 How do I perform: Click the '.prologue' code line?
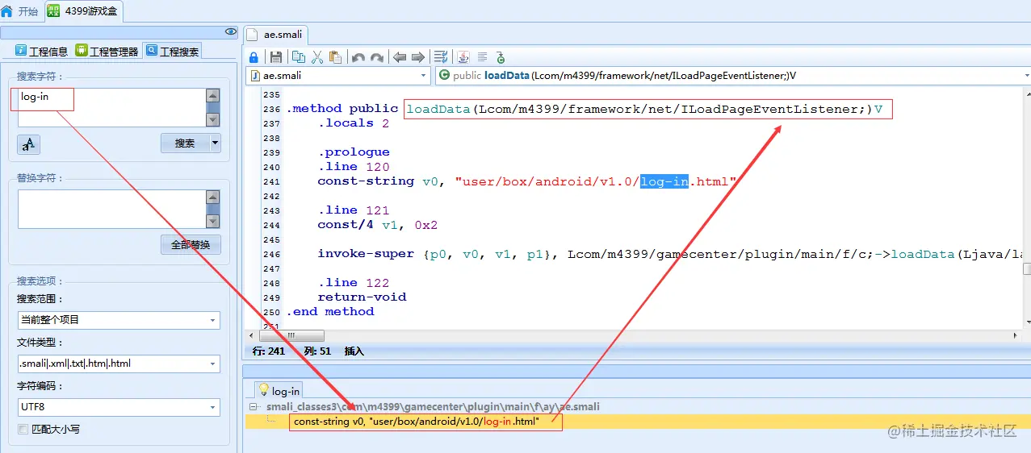[354, 152]
